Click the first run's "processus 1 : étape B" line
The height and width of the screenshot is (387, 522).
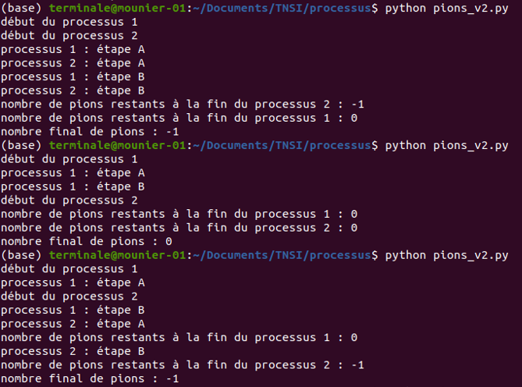[73, 76]
